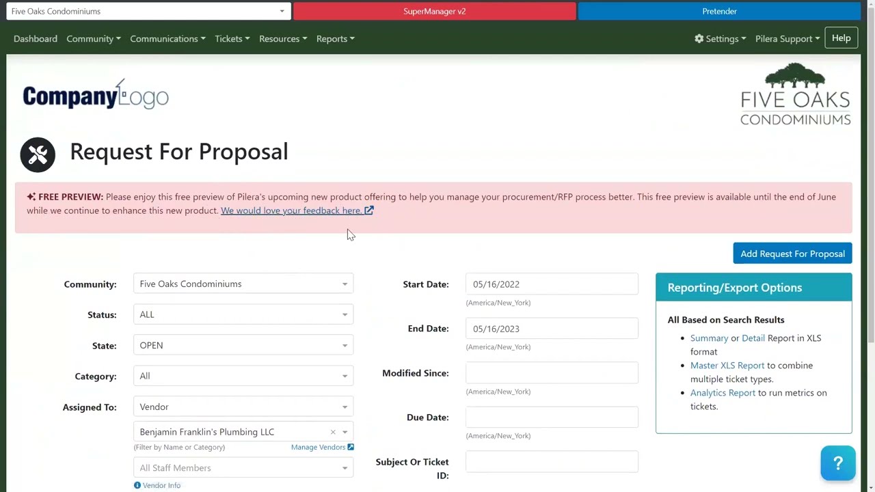Image resolution: width=875 pixels, height=492 pixels.
Task: Download the Summary report link
Action: coord(709,338)
